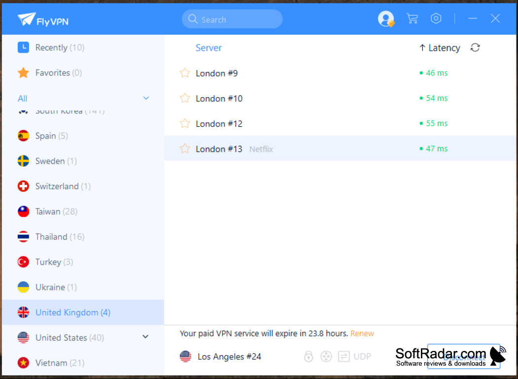Click the Vietnam flag icon
The width and height of the screenshot is (518, 379).
pos(23,362)
